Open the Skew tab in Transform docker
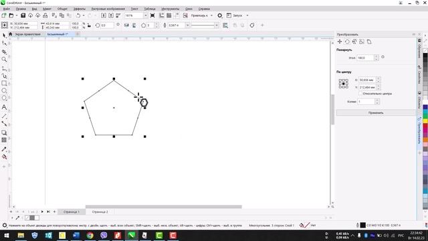The width and height of the screenshot is (428, 241). pyautogui.click(x=369, y=42)
